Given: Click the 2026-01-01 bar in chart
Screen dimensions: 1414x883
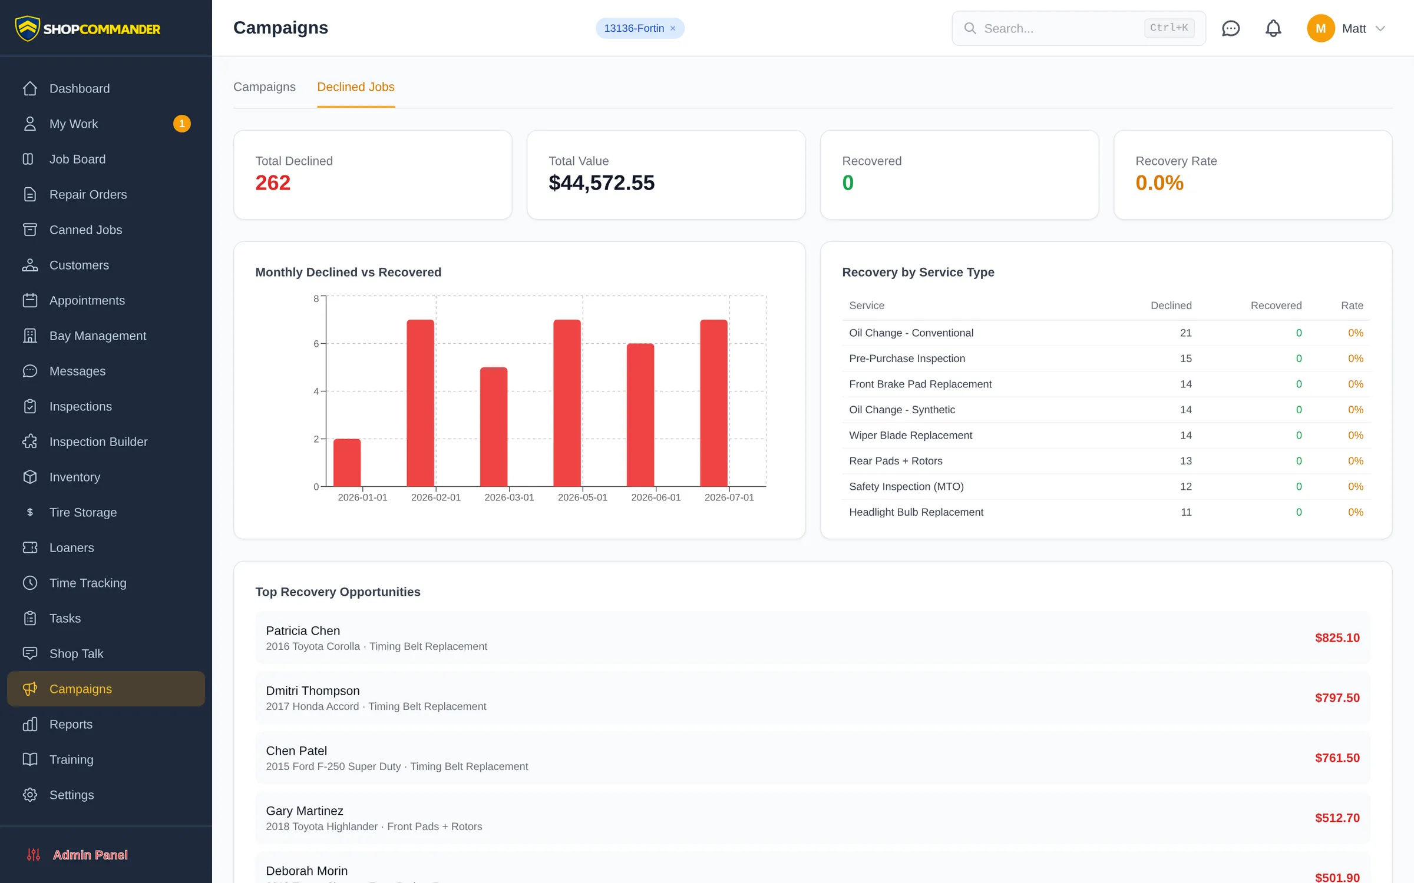Looking at the screenshot, I should point(347,463).
